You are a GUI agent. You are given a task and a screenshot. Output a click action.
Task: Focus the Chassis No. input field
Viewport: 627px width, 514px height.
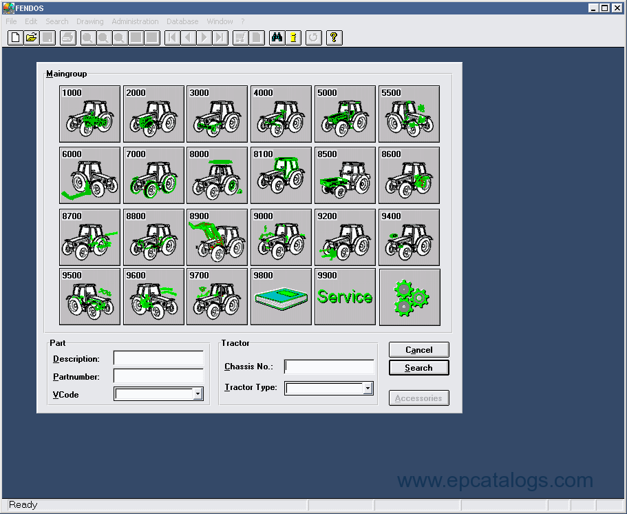coord(329,367)
